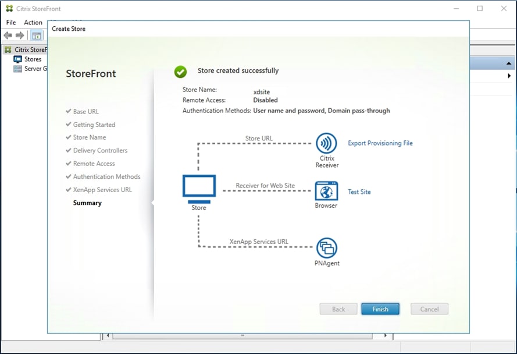Open the File menu
517x354 pixels.
[11, 23]
